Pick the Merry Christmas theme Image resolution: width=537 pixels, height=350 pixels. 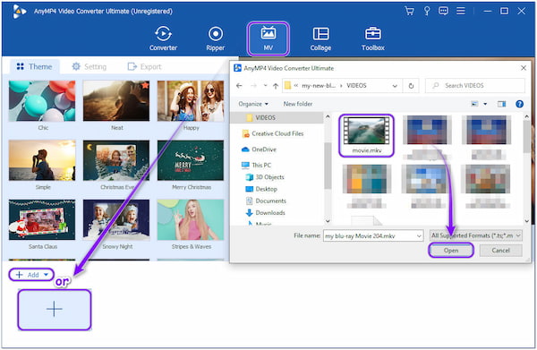coord(191,160)
